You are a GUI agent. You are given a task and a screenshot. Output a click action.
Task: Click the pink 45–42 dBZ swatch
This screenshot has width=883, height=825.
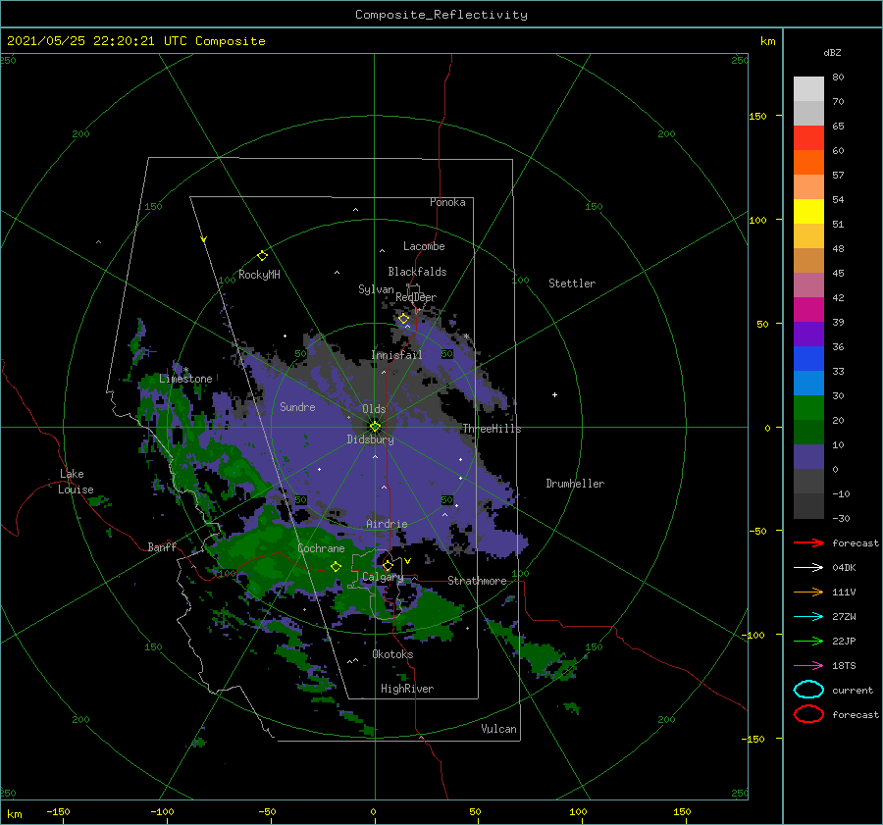coord(808,285)
